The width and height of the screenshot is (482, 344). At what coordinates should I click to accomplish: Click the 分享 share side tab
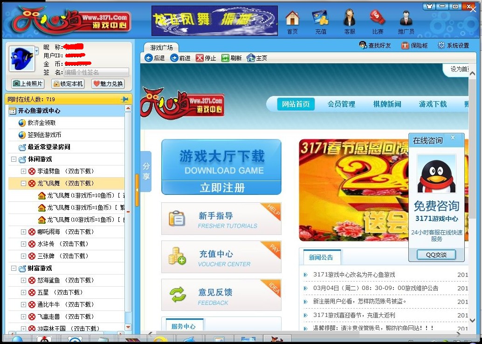[146, 171]
